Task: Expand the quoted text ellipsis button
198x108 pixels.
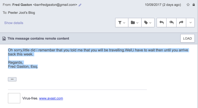Action: click(12, 79)
